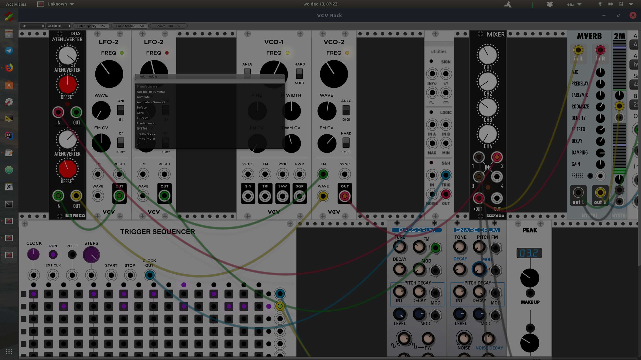This screenshot has height=360, width=641.
Task: Pick NYSTHI from the module browser
Action: point(142,128)
